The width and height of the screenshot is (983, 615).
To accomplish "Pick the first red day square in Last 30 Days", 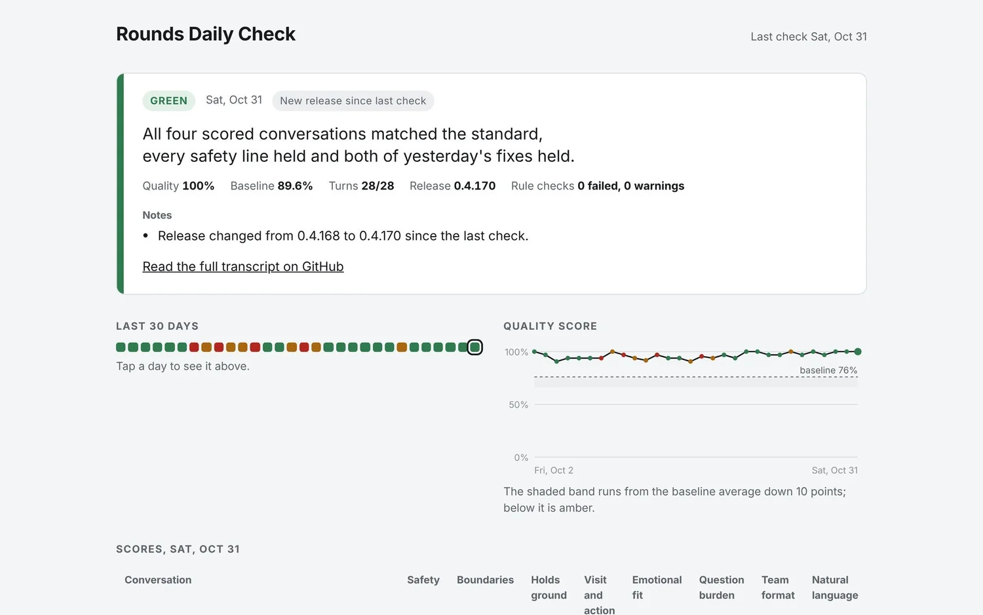I will click(x=194, y=347).
